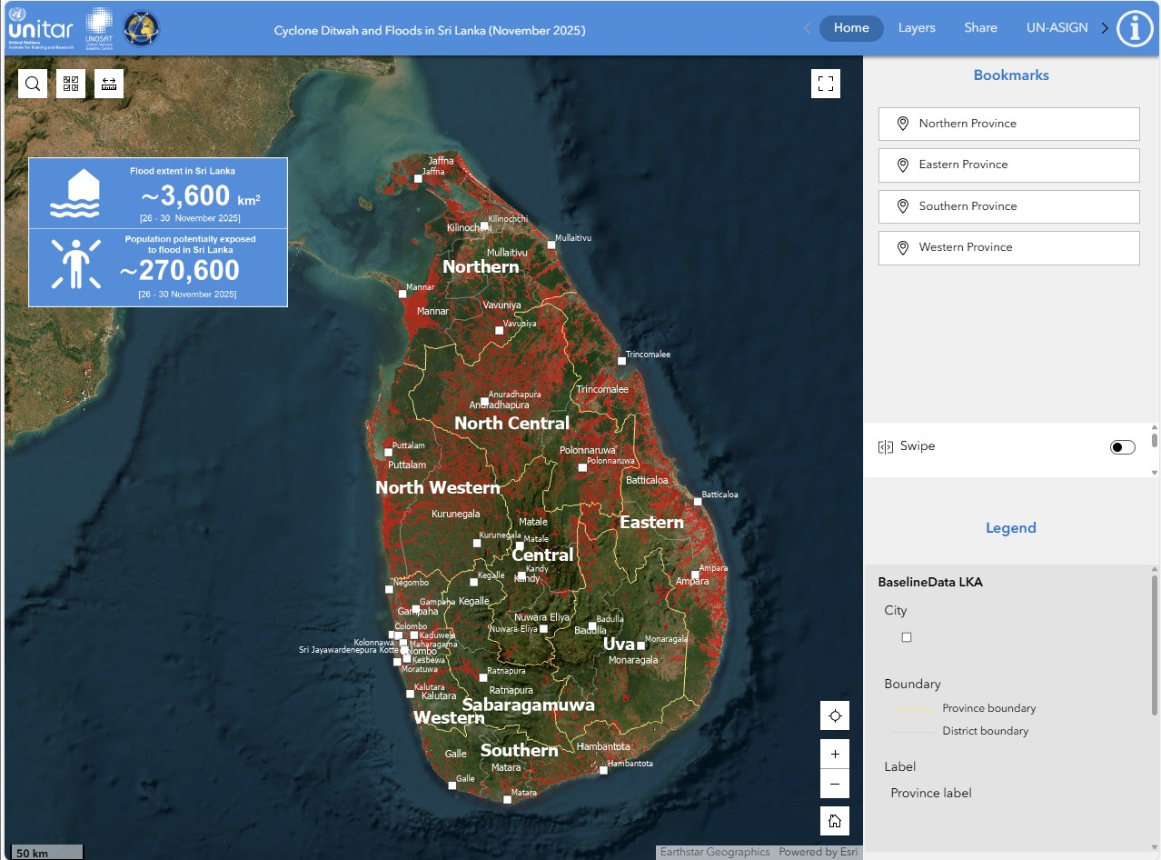Click the locate my position button
The image size is (1161, 860).
click(834, 716)
